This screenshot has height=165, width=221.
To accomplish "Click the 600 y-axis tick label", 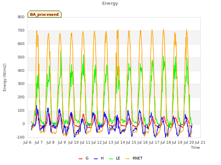I will click(x=21, y=44).
